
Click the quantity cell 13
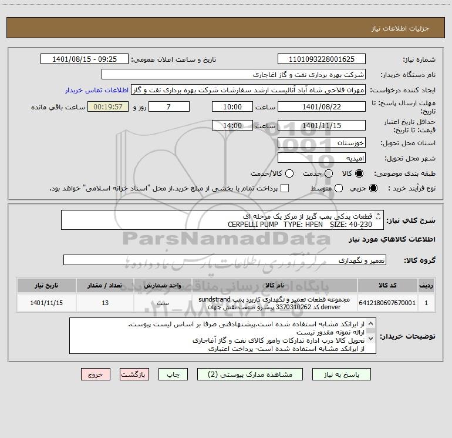pyautogui.click(x=105, y=303)
